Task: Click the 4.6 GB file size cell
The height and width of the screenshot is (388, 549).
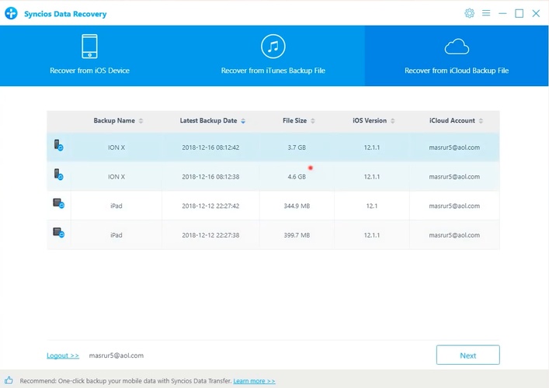Action: click(297, 177)
